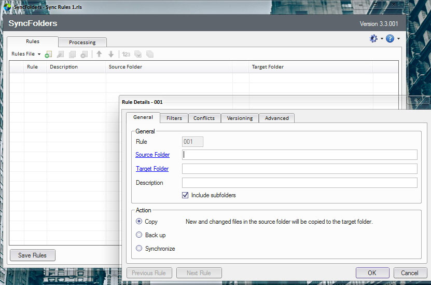The width and height of the screenshot is (431, 285).
Task: Click the Move rule up arrow
Action: tap(99, 54)
